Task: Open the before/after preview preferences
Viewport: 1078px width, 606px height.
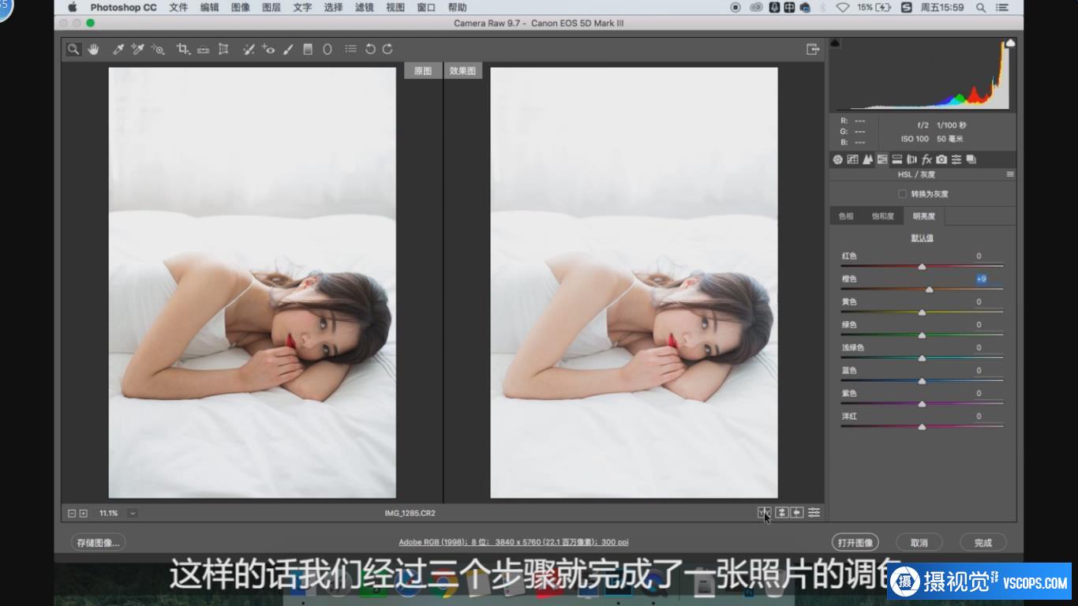Action: tap(814, 513)
